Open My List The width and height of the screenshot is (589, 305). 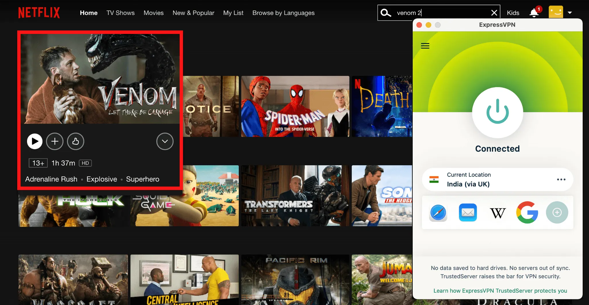click(233, 13)
